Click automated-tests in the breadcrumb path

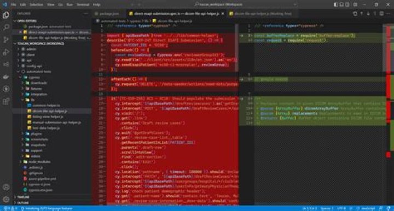pos(113,21)
